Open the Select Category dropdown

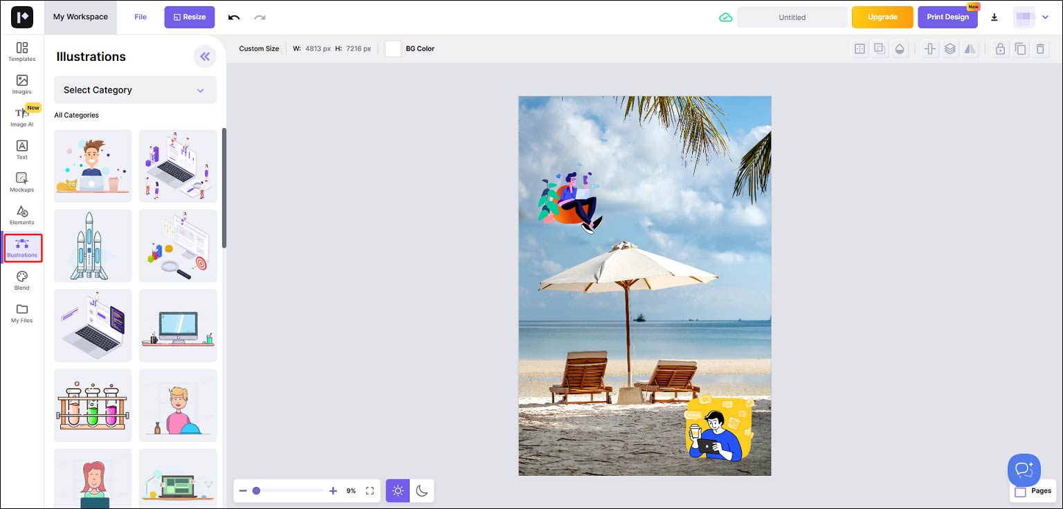pos(134,90)
